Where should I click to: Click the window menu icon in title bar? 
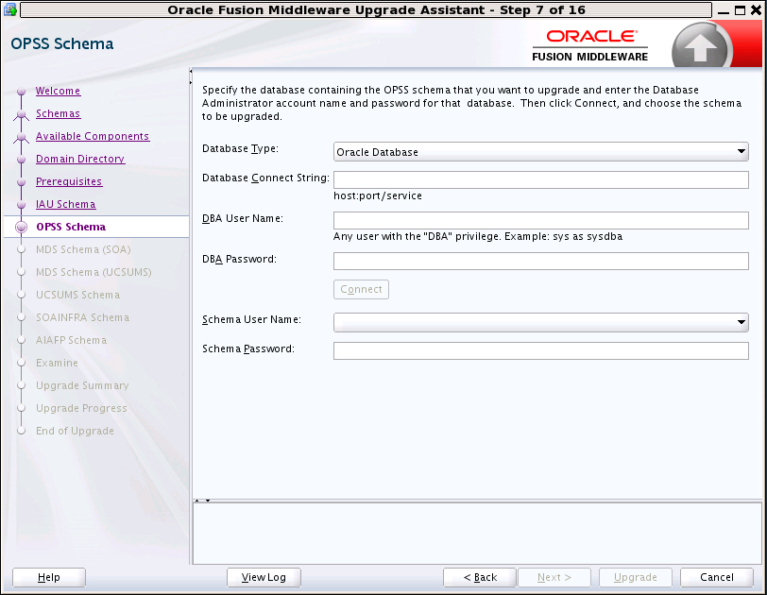tap(9, 9)
